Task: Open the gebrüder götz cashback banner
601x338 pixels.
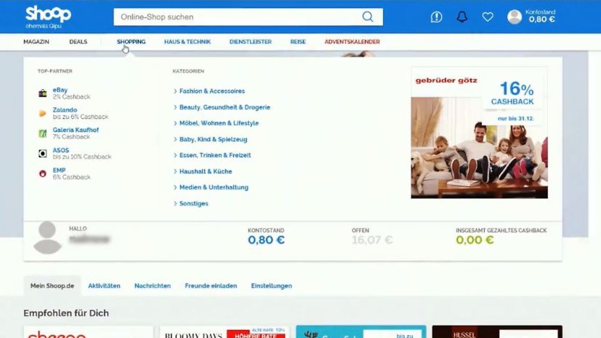Action: [479, 133]
